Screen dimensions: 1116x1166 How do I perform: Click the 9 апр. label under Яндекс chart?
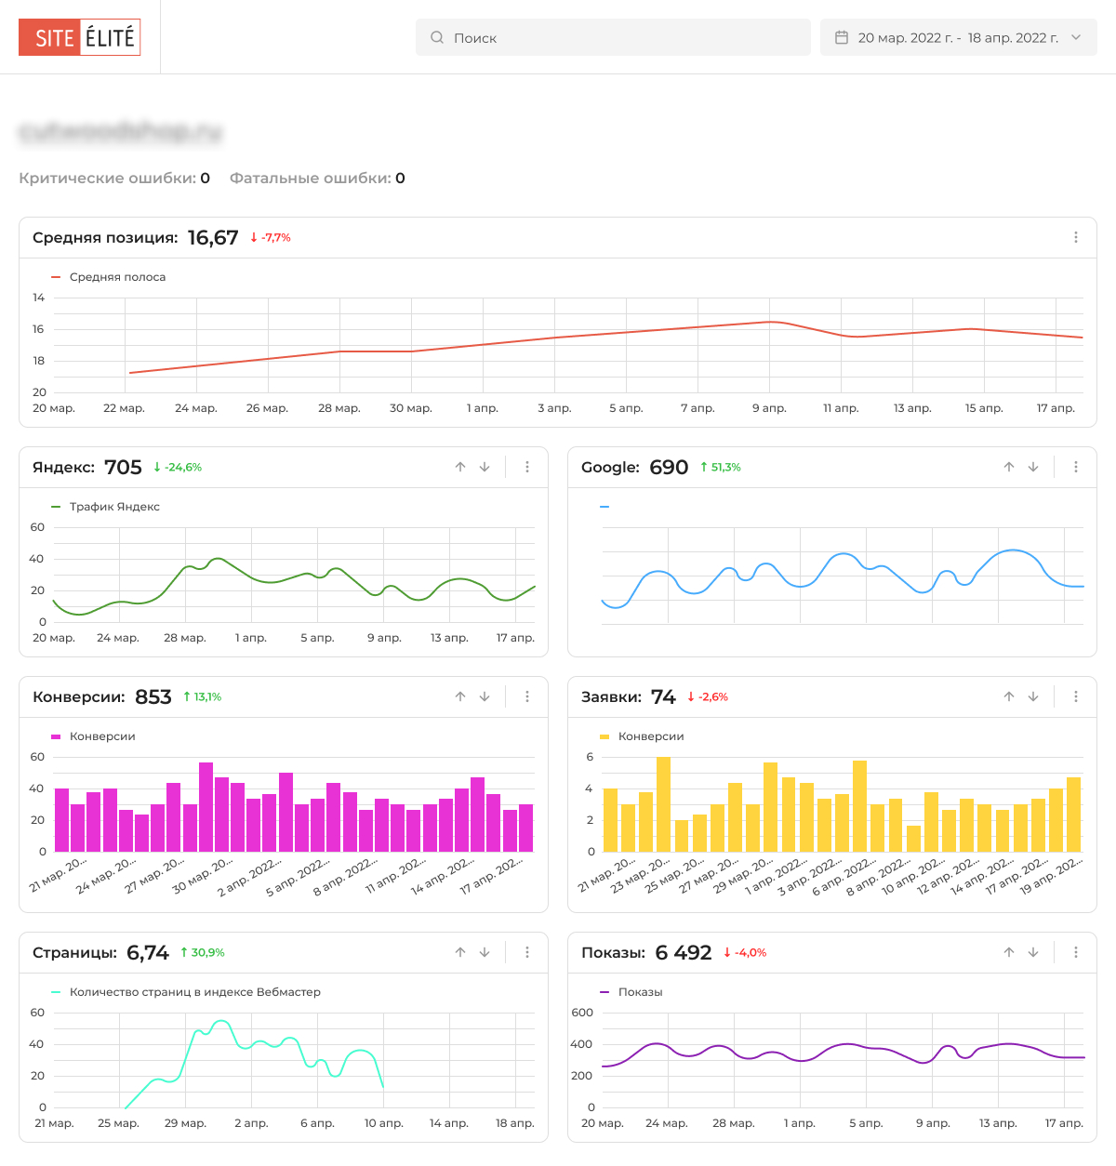[384, 638]
